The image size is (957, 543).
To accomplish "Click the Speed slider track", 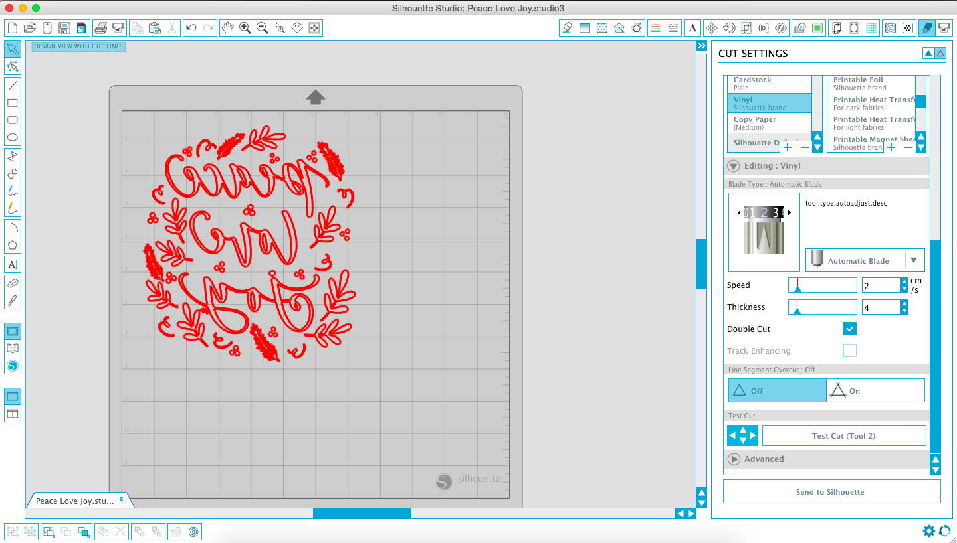I will point(823,285).
